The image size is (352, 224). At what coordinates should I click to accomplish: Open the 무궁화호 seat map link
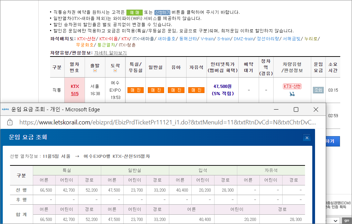coord(85,45)
